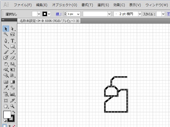Image resolution: width=170 pixels, height=127 pixels.
Task: Select the Magic Wand tool
Action: point(6,34)
